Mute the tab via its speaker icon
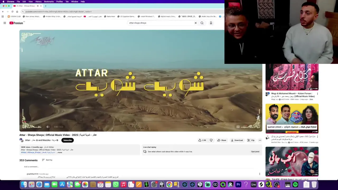 [37, 6]
